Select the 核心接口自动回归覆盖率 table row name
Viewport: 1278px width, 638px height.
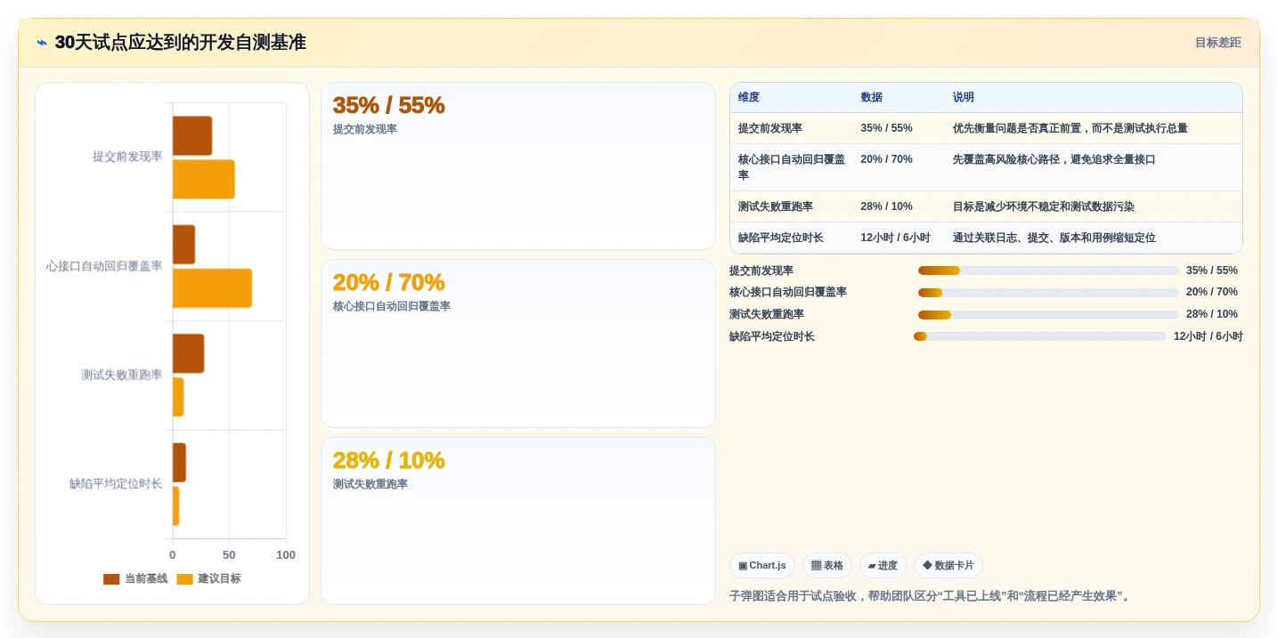coord(791,167)
